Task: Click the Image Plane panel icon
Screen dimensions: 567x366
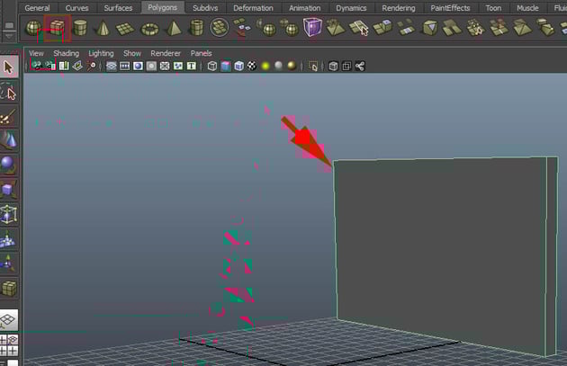Action: [77, 66]
